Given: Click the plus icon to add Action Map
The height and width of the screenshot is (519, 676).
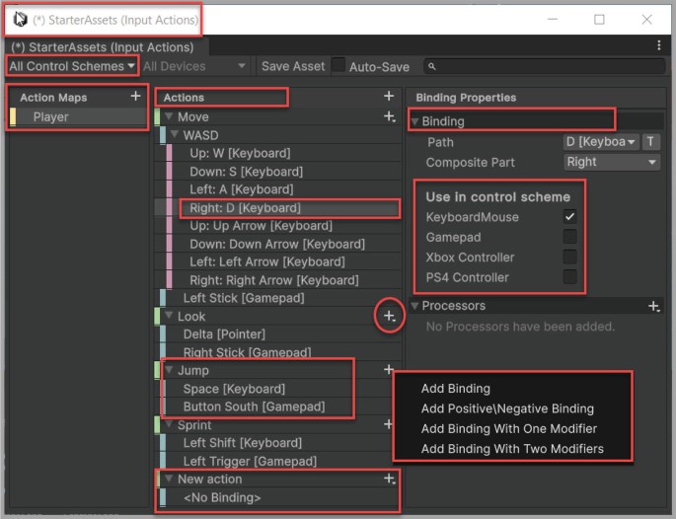Looking at the screenshot, I should [x=135, y=97].
